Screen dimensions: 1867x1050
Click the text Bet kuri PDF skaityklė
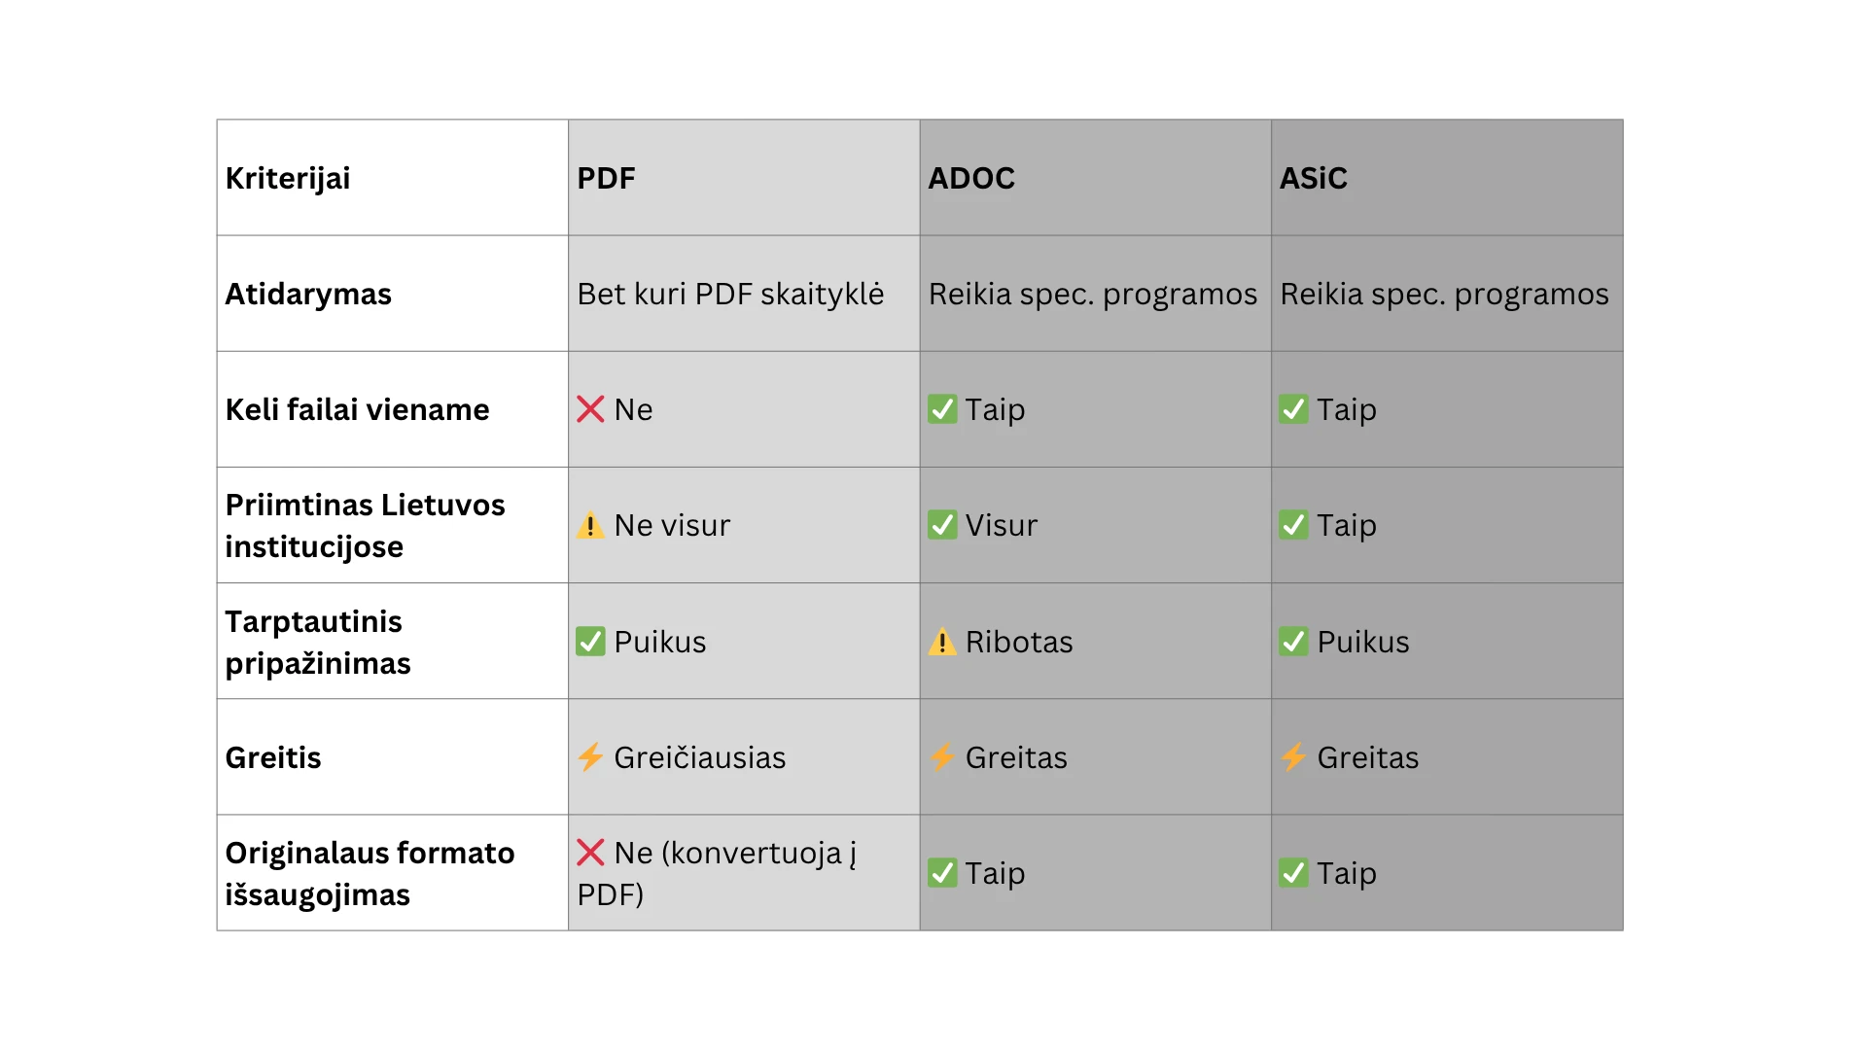point(730,294)
